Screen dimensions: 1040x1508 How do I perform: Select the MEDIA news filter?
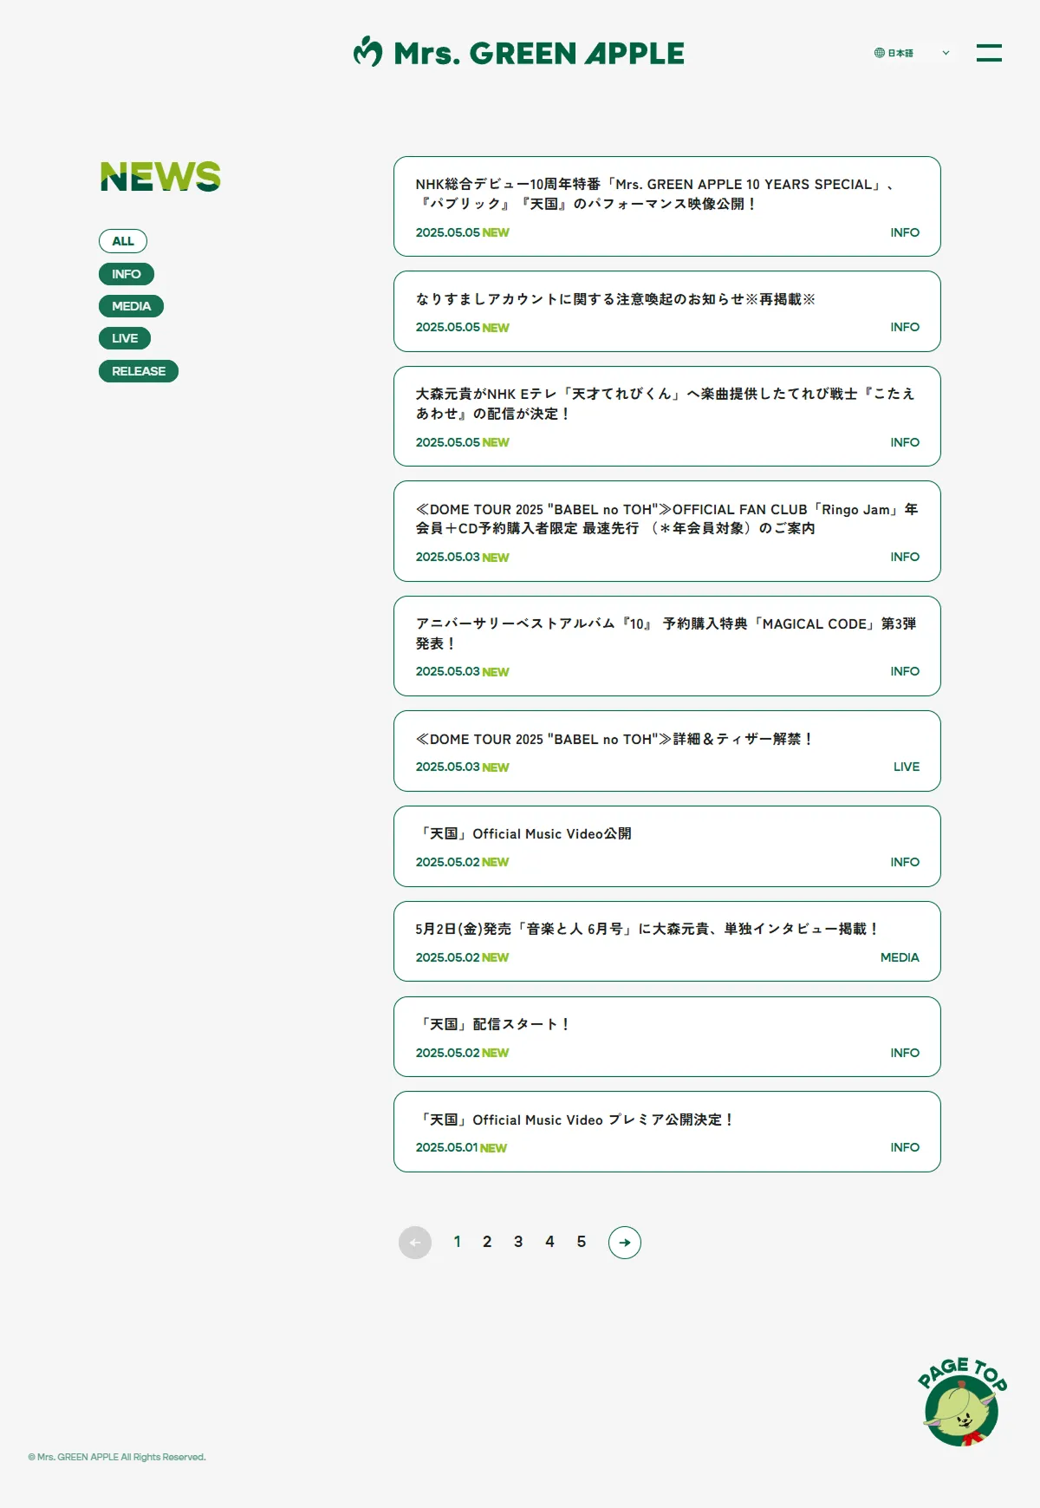coord(132,306)
